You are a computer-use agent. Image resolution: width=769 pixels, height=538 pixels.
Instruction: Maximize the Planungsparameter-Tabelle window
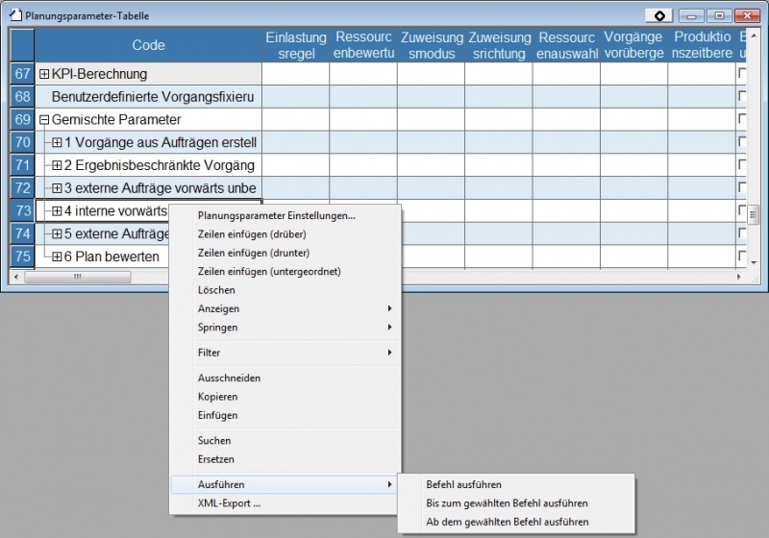pos(717,15)
